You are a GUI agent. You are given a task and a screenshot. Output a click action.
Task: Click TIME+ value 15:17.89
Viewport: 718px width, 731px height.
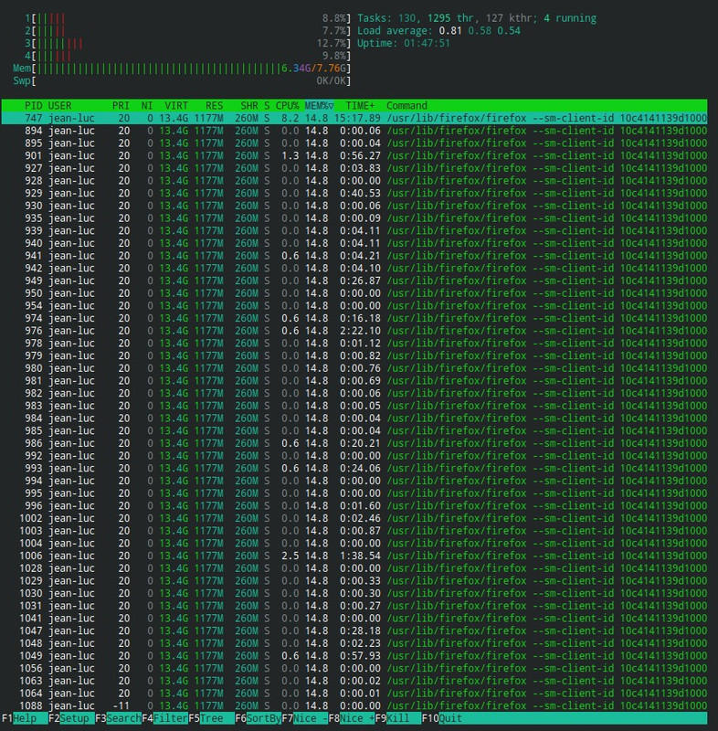tap(357, 119)
